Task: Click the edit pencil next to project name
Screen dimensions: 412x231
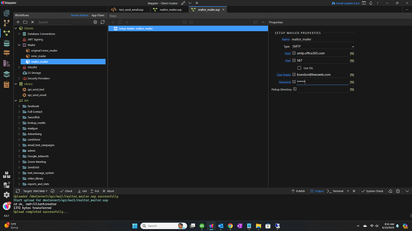Action: [x=183, y=3]
